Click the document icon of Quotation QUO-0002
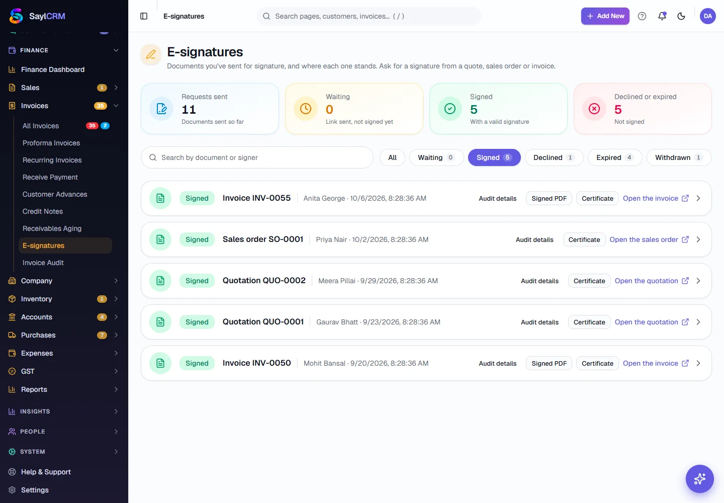This screenshot has height=503, width=724. 160,281
